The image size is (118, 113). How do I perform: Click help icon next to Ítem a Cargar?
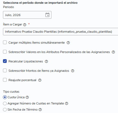point(25,25)
